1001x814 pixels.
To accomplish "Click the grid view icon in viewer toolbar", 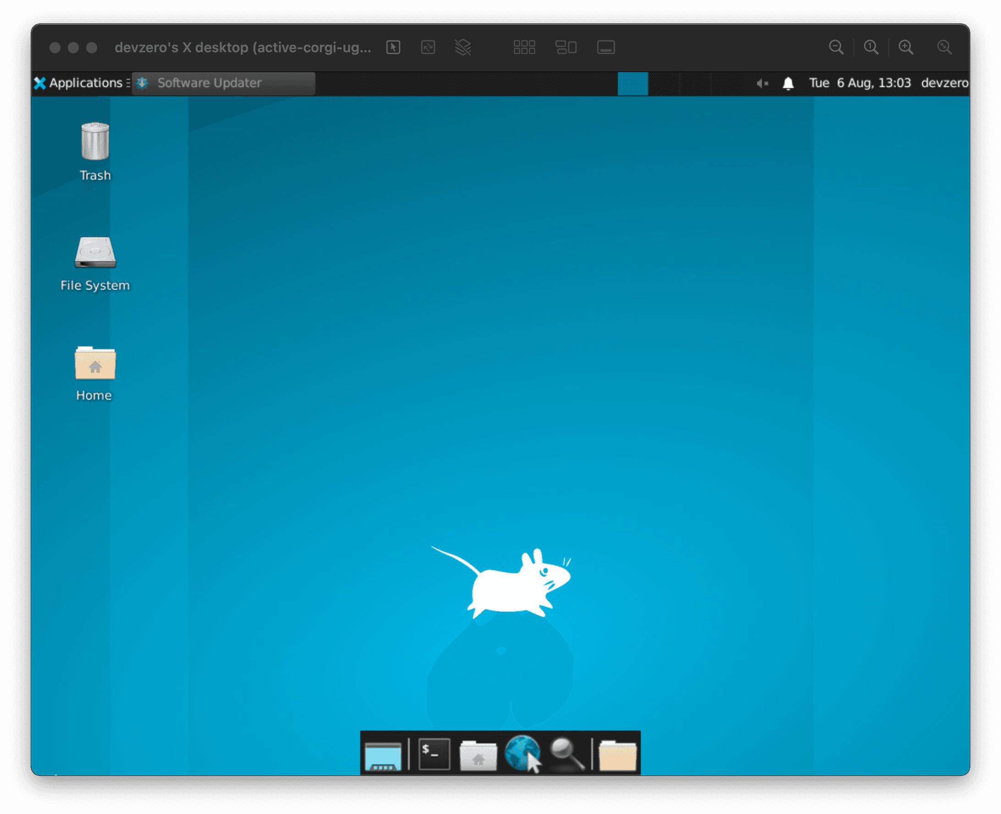I will (524, 47).
